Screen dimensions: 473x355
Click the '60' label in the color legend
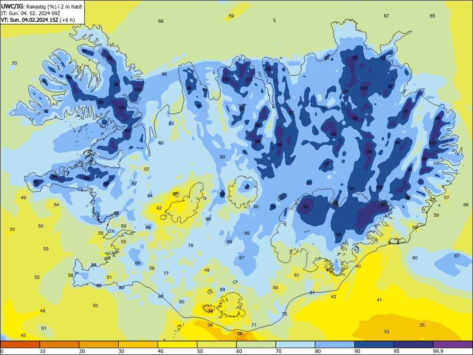click(x=239, y=351)
